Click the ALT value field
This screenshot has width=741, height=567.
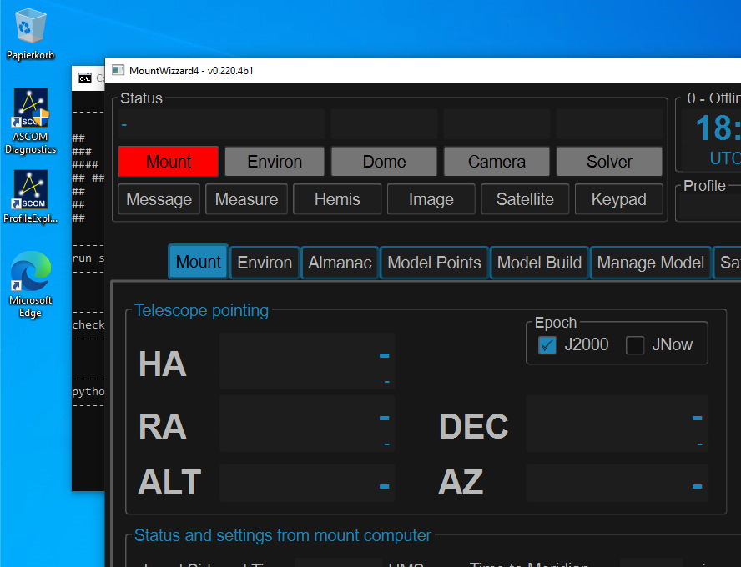coord(307,483)
